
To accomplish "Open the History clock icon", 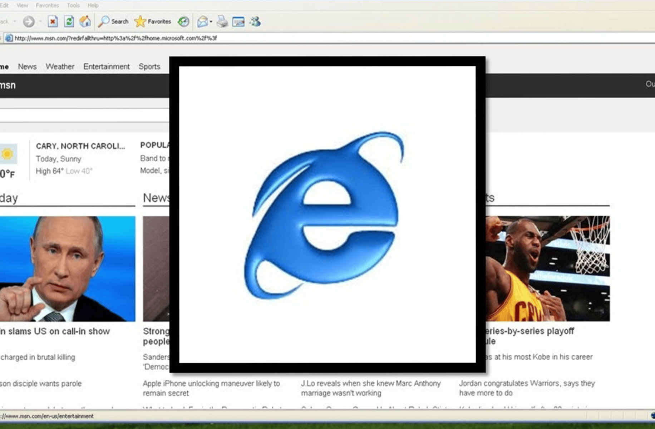I will [x=183, y=22].
